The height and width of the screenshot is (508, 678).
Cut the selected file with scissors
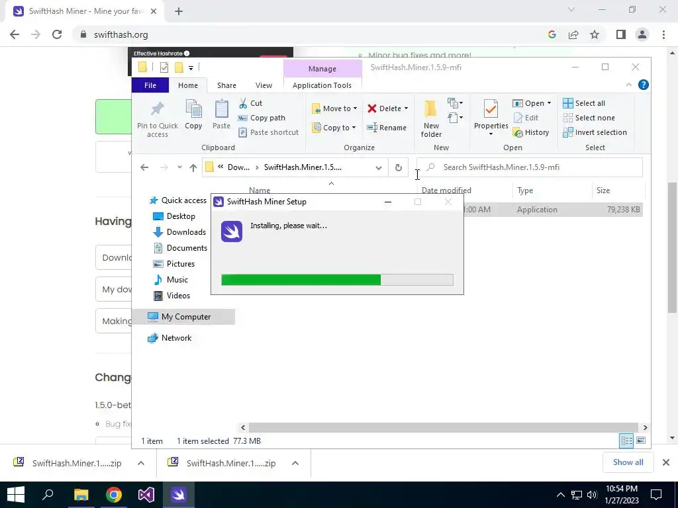(251, 103)
